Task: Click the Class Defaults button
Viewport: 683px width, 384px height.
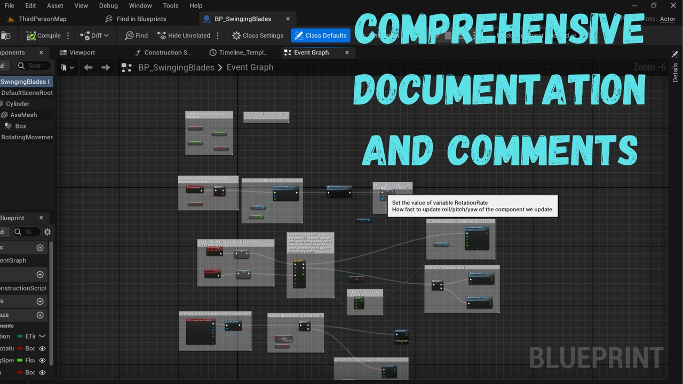Action: pyautogui.click(x=320, y=36)
